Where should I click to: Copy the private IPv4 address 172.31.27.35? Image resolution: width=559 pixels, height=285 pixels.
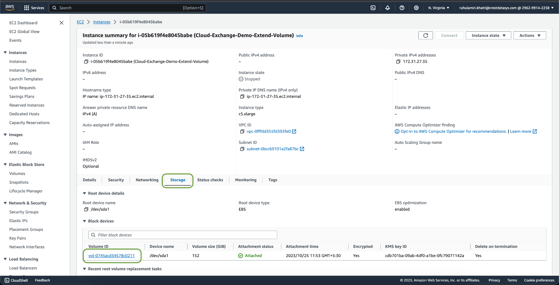(x=398, y=62)
